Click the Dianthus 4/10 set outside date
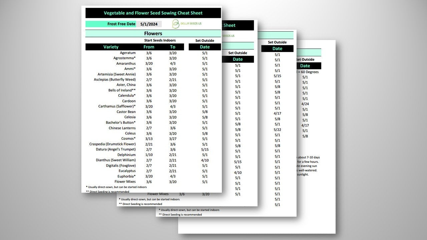 (205, 160)
